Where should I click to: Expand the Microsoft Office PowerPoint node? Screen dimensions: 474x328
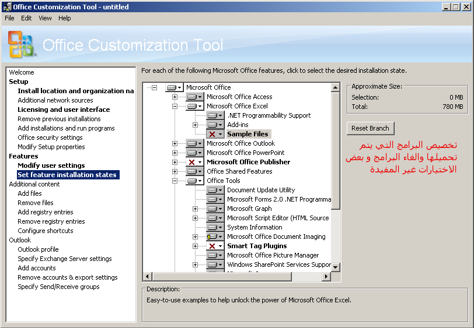click(x=175, y=153)
